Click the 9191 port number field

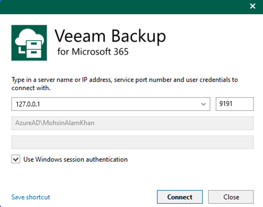(x=235, y=104)
